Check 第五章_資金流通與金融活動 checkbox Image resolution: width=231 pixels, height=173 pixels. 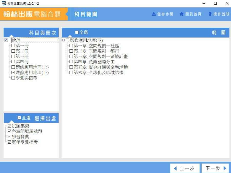coord(71,67)
